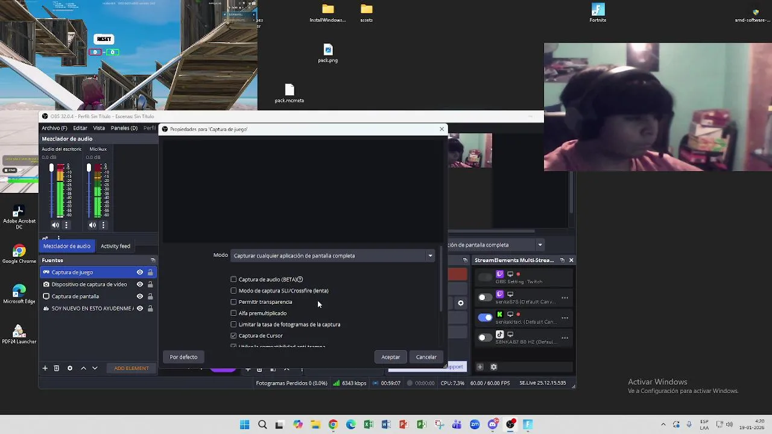Close the StreamElements Multi-Stream panel
The image size is (772, 434).
571,260
